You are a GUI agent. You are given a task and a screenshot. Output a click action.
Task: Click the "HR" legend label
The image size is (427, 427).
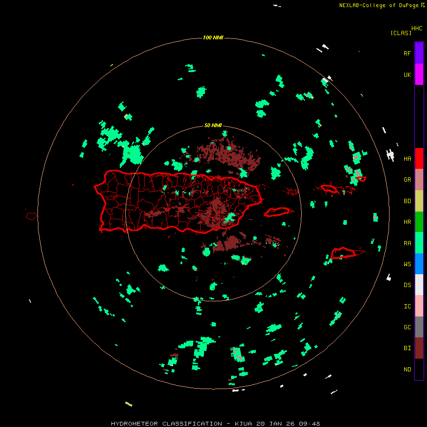(x=407, y=222)
